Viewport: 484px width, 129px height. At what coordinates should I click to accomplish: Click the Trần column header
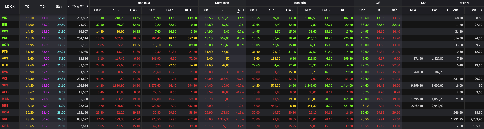43,7
